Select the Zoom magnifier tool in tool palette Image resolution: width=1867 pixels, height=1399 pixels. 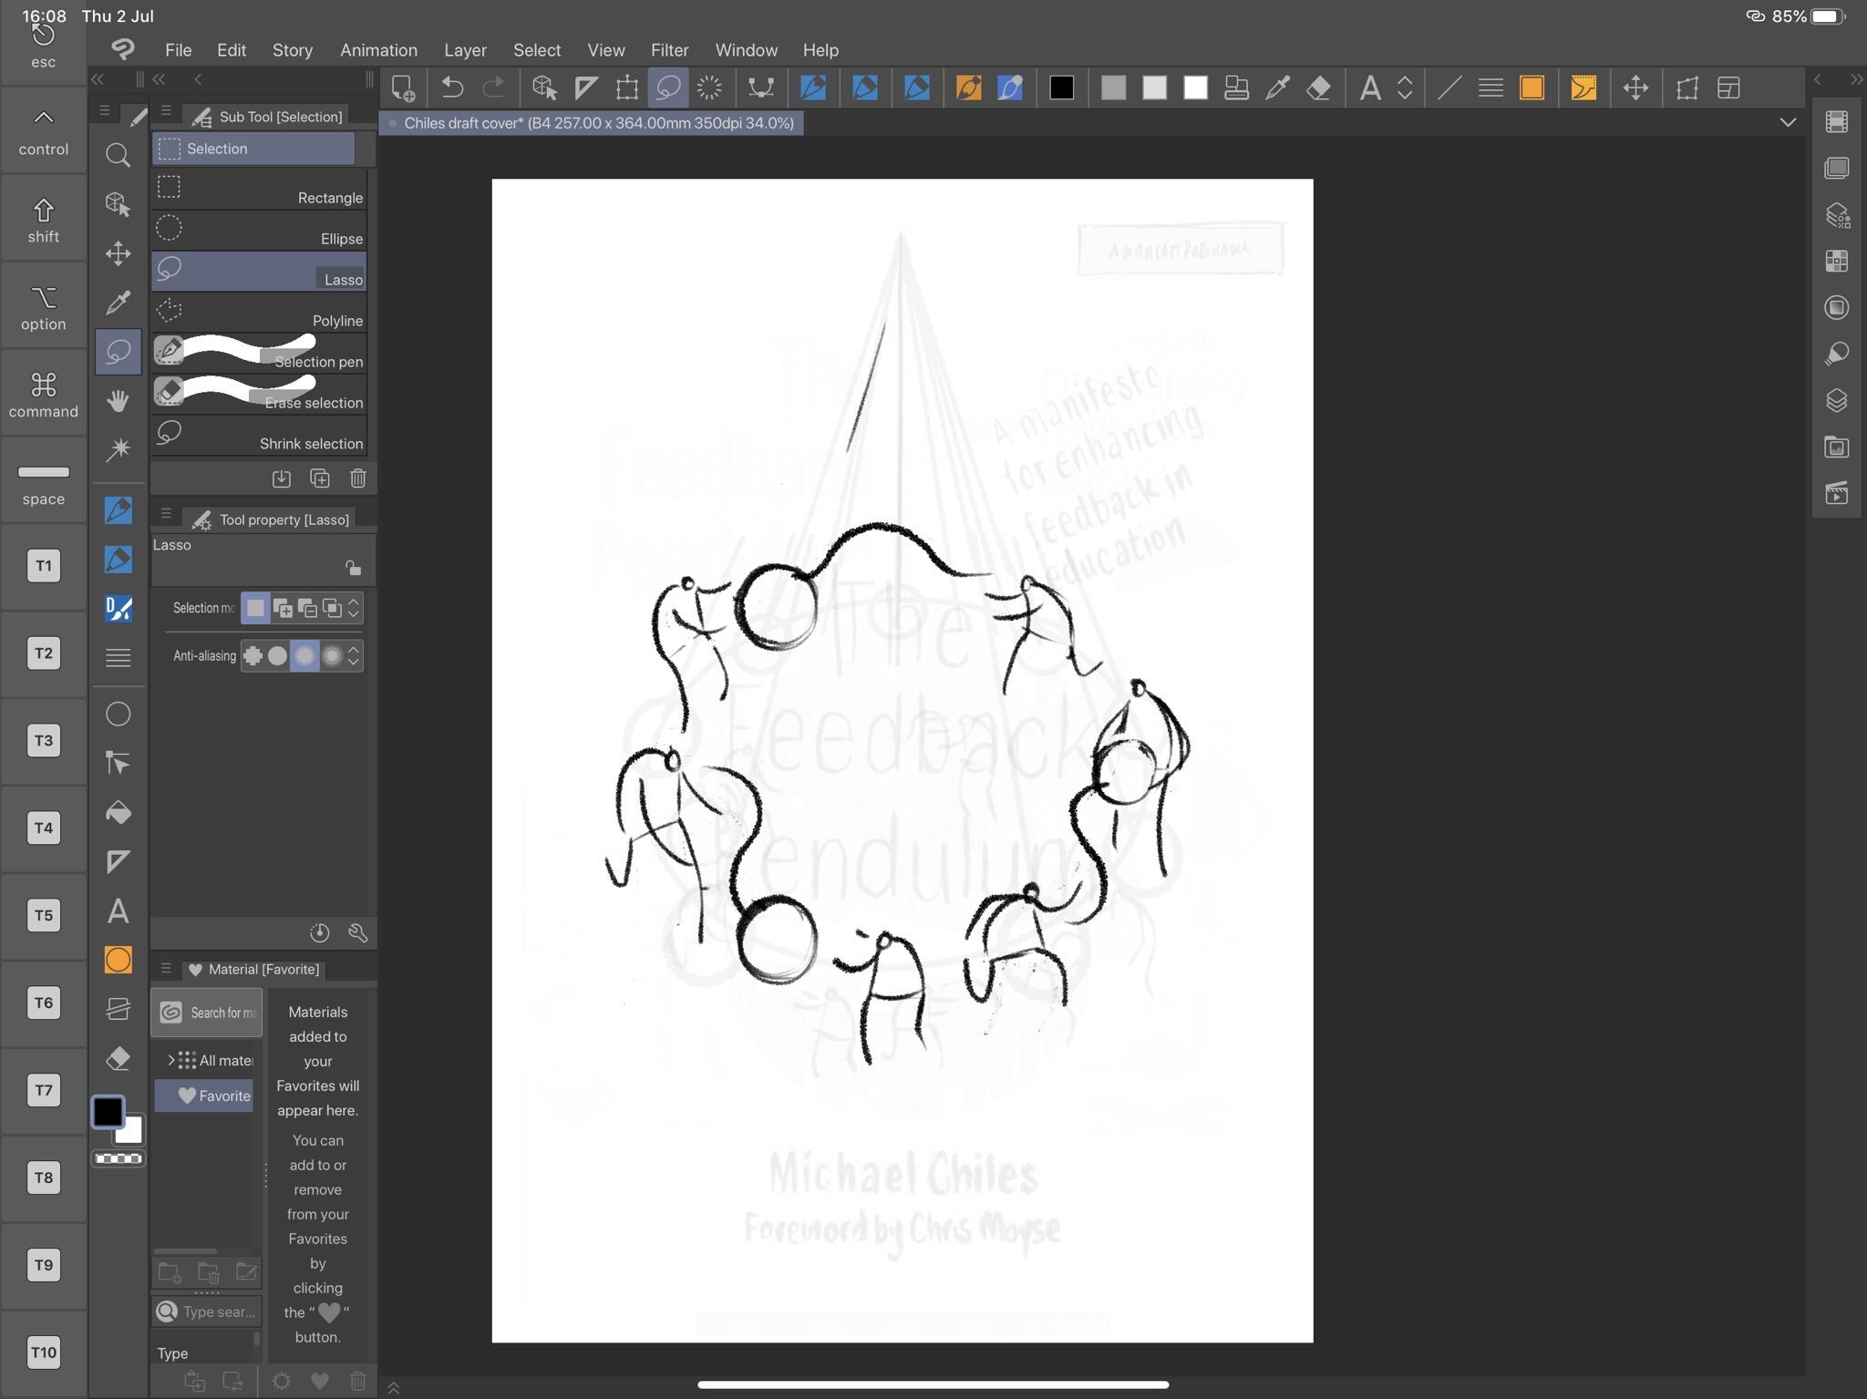[x=118, y=156]
